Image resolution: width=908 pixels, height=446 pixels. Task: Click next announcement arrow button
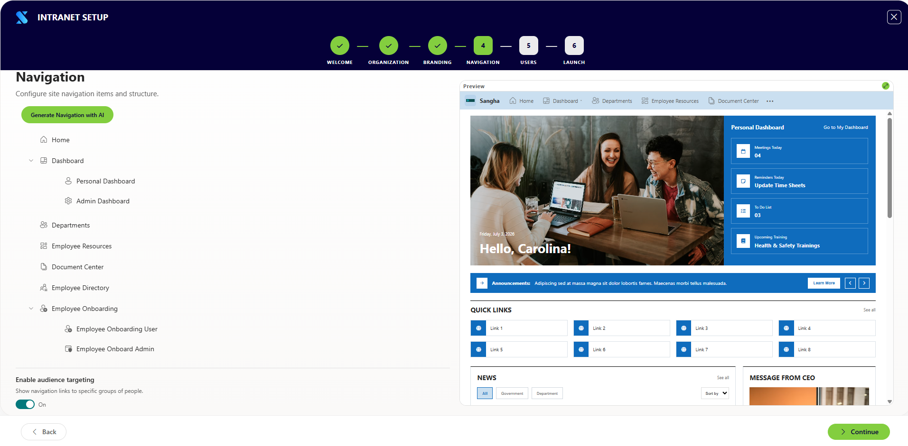[864, 283]
